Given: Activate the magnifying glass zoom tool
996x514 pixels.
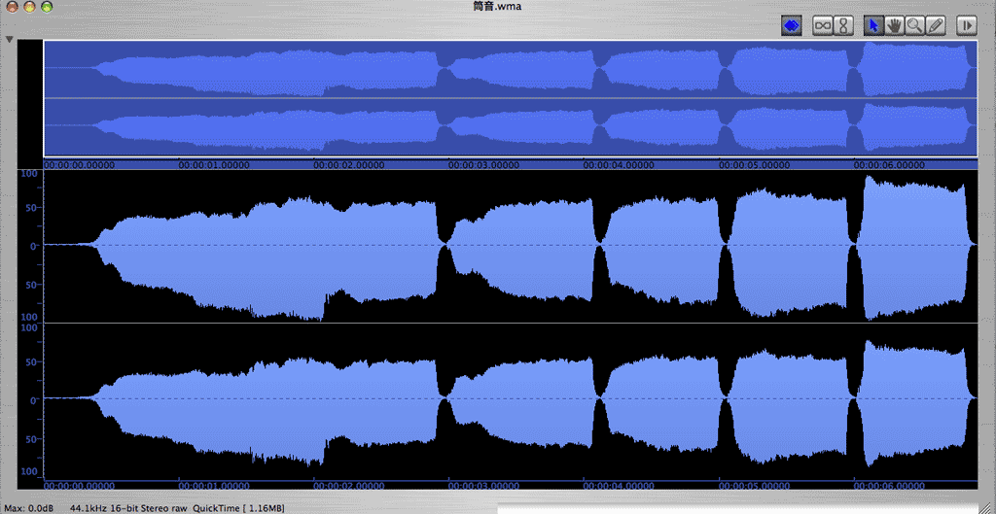Looking at the screenshot, I should pyautogui.click(x=914, y=26).
